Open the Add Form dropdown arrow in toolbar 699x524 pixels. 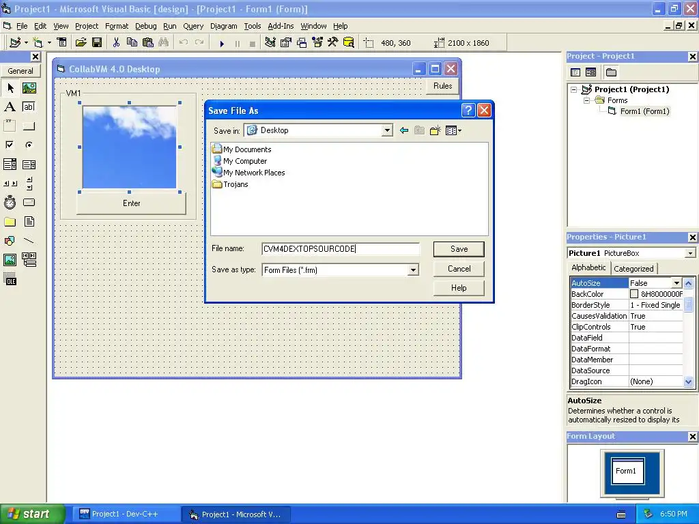click(49, 43)
